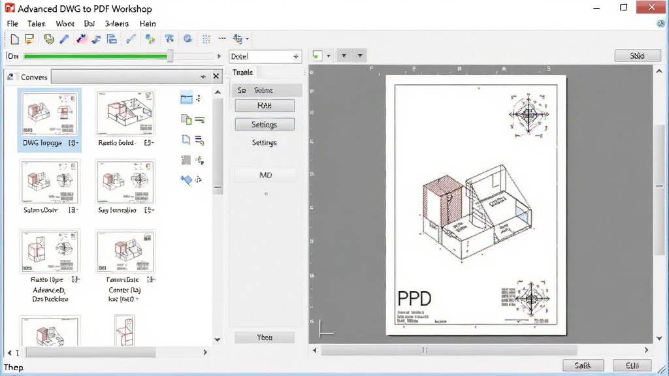Screen dimensions: 669x376
Task: Click the Se Soime section header
Action: (267, 90)
